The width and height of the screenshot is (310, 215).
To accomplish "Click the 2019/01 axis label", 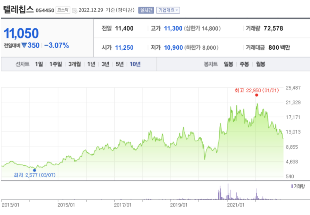I will pos(179,205).
